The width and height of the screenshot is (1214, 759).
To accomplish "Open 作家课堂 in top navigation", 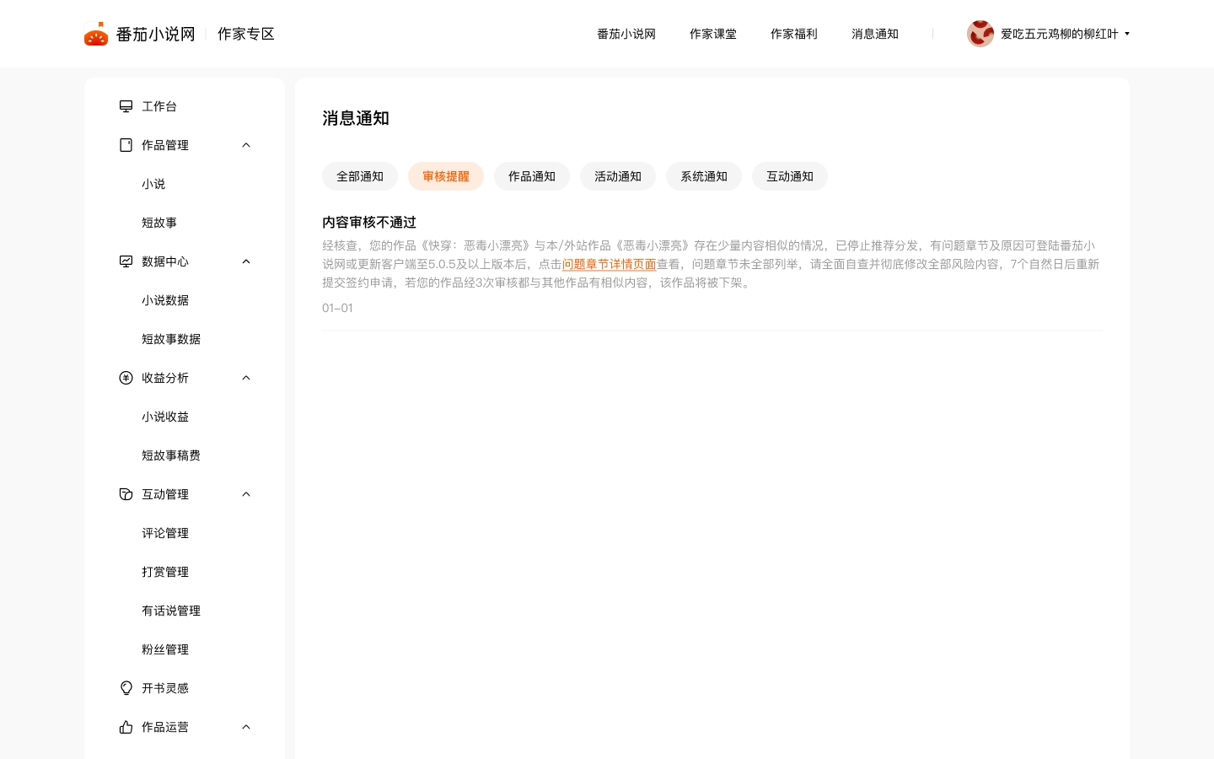I will click(712, 34).
